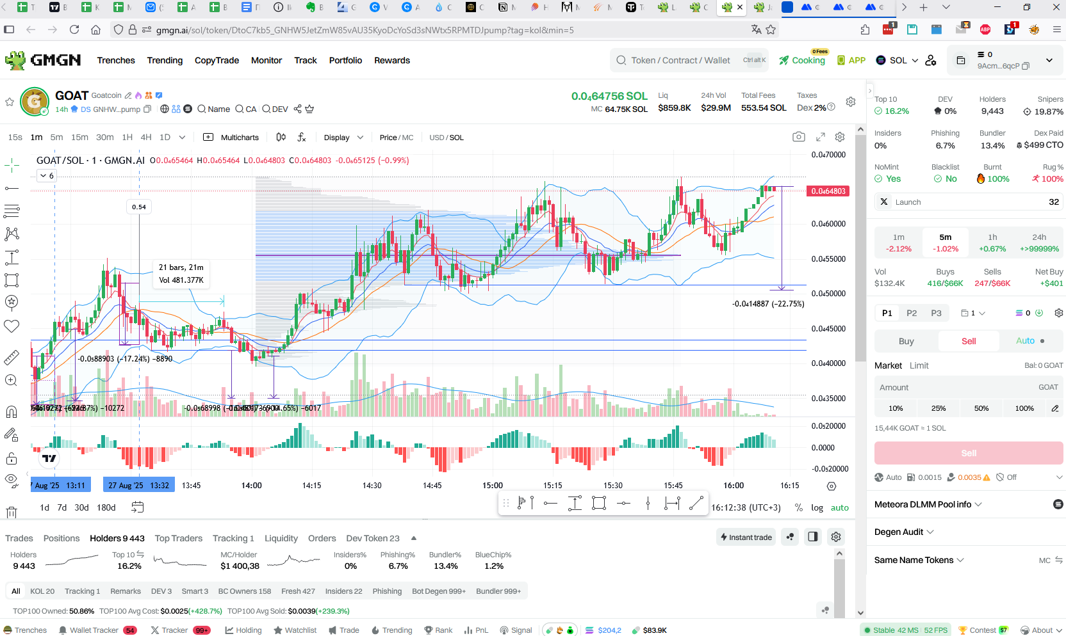This screenshot has width=1066, height=636.
Task: Select the 1h stats period card
Action: click(992, 242)
